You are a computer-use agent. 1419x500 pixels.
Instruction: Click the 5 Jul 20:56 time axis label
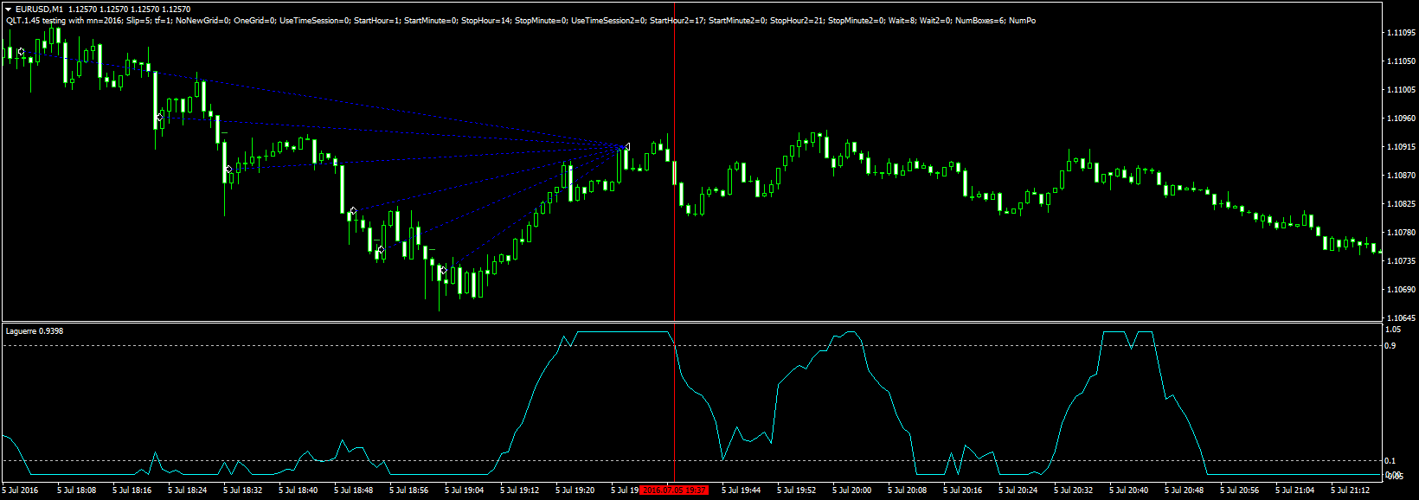tap(1239, 490)
